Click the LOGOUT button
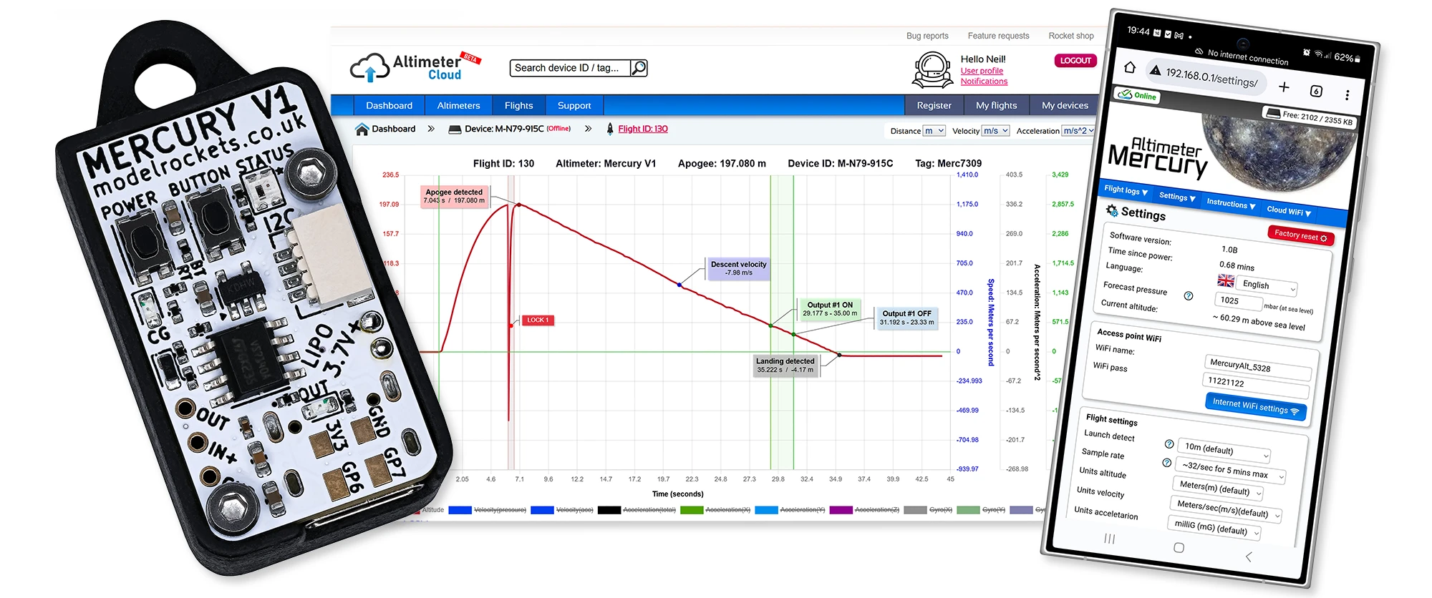Viewport: 1432px width, 598px height. coord(1075,61)
